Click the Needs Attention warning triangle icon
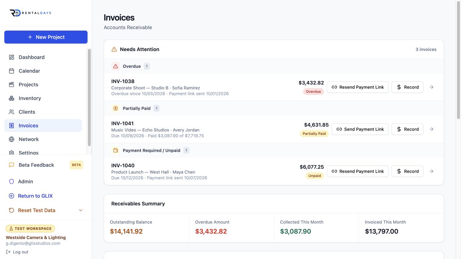The height and width of the screenshot is (259, 461). 114,49
